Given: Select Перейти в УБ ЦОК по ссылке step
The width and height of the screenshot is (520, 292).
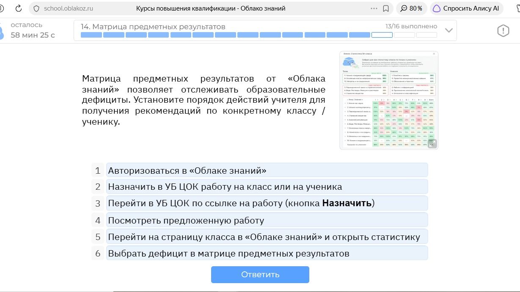Looking at the screenshot, I should click(x=267, y=203).
